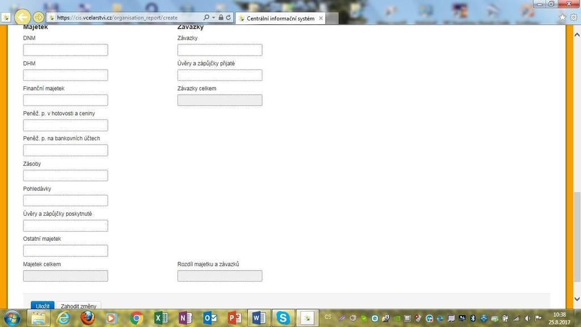
Task: Focus Úvěry a zápůjčky poskytnuté field
Action: click(66, 225)
